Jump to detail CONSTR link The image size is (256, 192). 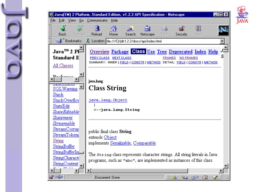click(195, 62)
